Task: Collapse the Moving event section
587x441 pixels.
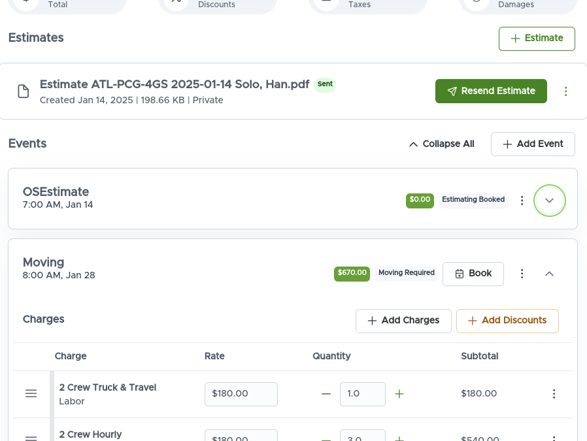Action: 549,274
